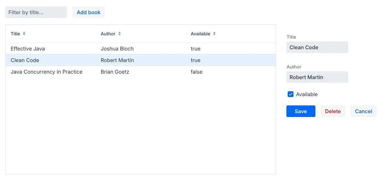Cancel editing the book
Viewport: 387px width, 180px height.
(363, 111)
